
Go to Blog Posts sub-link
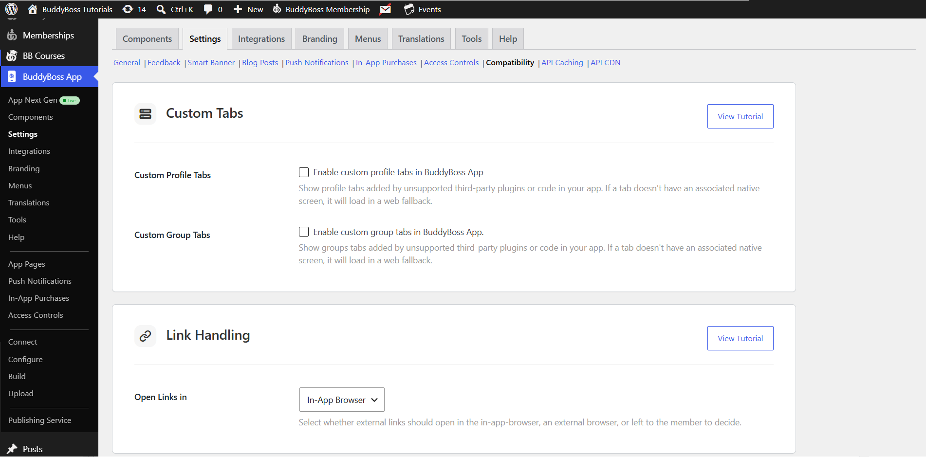(260, 63)
